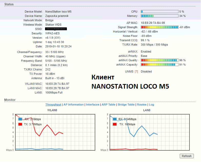
Task: Click the airMAX Capacity bar
Action: [x=160, y=65]
